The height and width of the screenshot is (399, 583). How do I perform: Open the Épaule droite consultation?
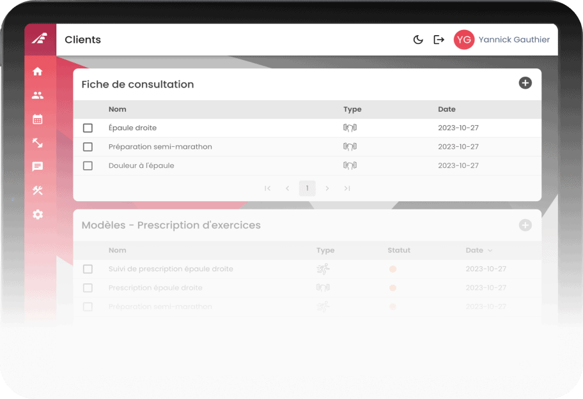point(132,128)
